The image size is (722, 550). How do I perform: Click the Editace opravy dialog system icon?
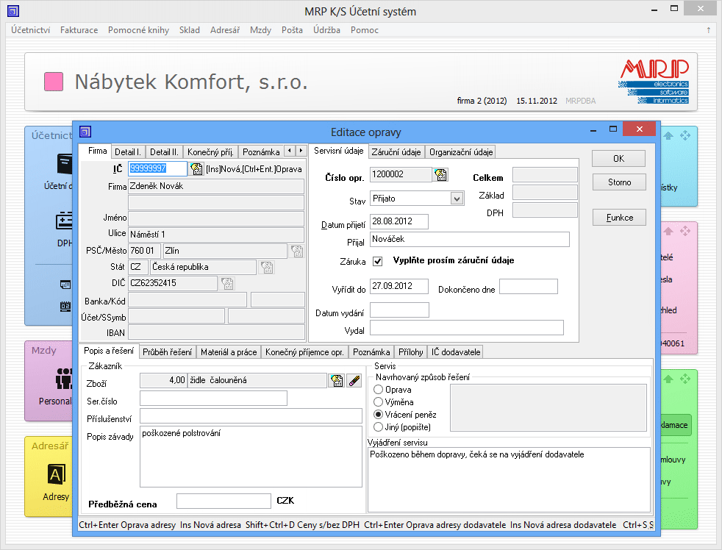click(85, 132)
